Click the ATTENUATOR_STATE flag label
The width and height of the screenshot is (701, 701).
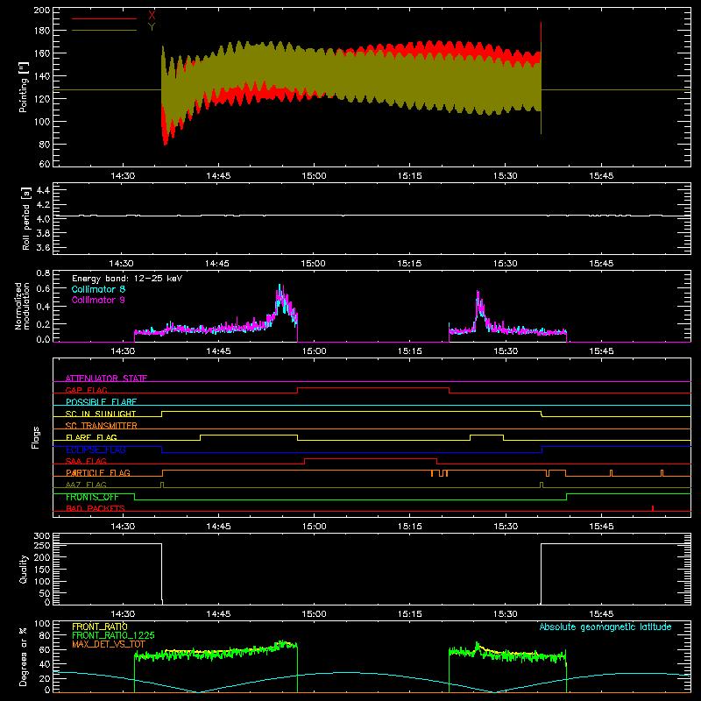pos(106,379)
